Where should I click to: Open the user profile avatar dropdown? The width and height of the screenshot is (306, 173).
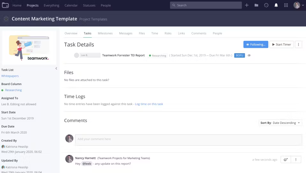[x=299, y=5]
